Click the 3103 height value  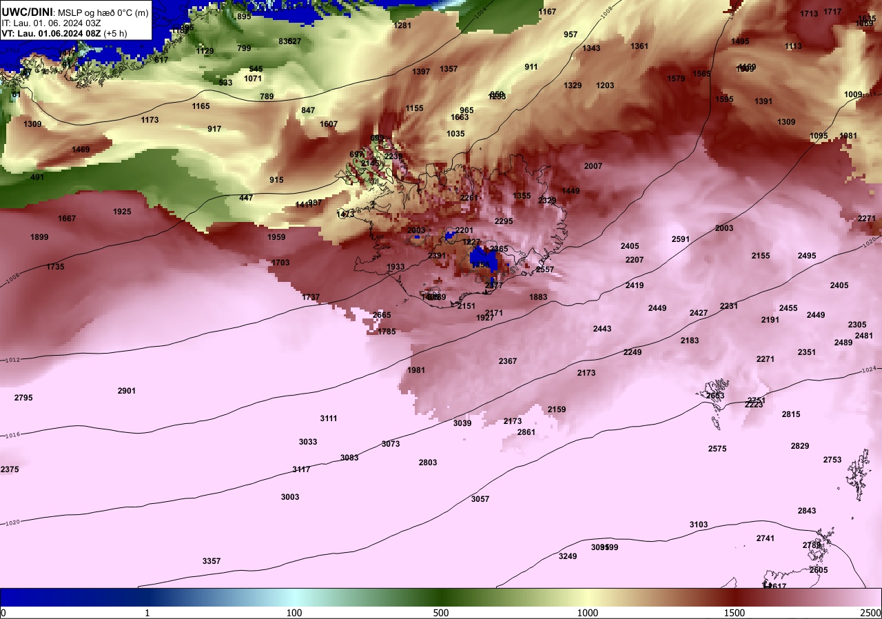[699, 525]
